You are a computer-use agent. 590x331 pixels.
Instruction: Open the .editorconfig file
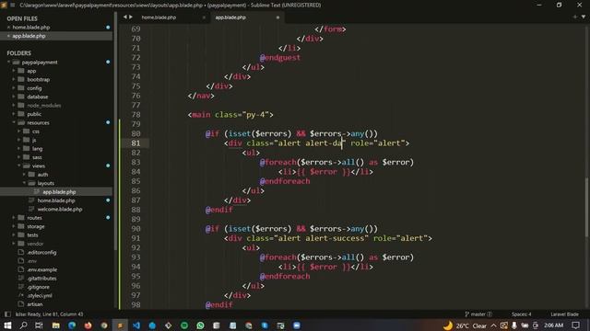click(x=41, y=252)
